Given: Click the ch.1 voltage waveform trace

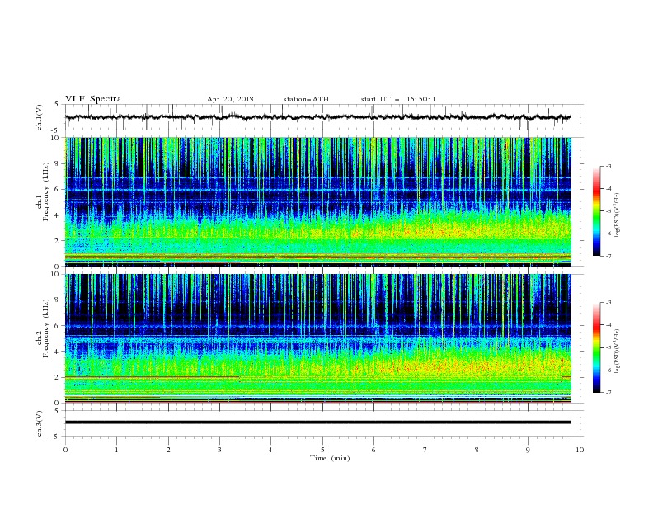Looking at the screenshot, I should [317, 117].
